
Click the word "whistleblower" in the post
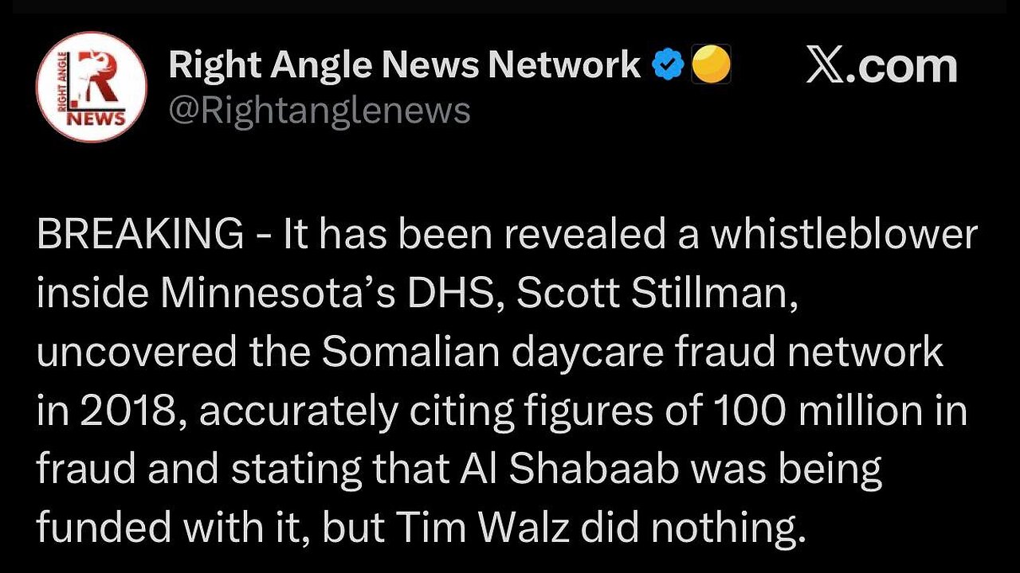843,234
